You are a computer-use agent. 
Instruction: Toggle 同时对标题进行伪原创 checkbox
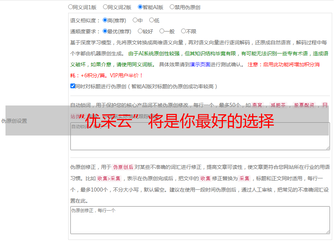click(x=73, y=86)
